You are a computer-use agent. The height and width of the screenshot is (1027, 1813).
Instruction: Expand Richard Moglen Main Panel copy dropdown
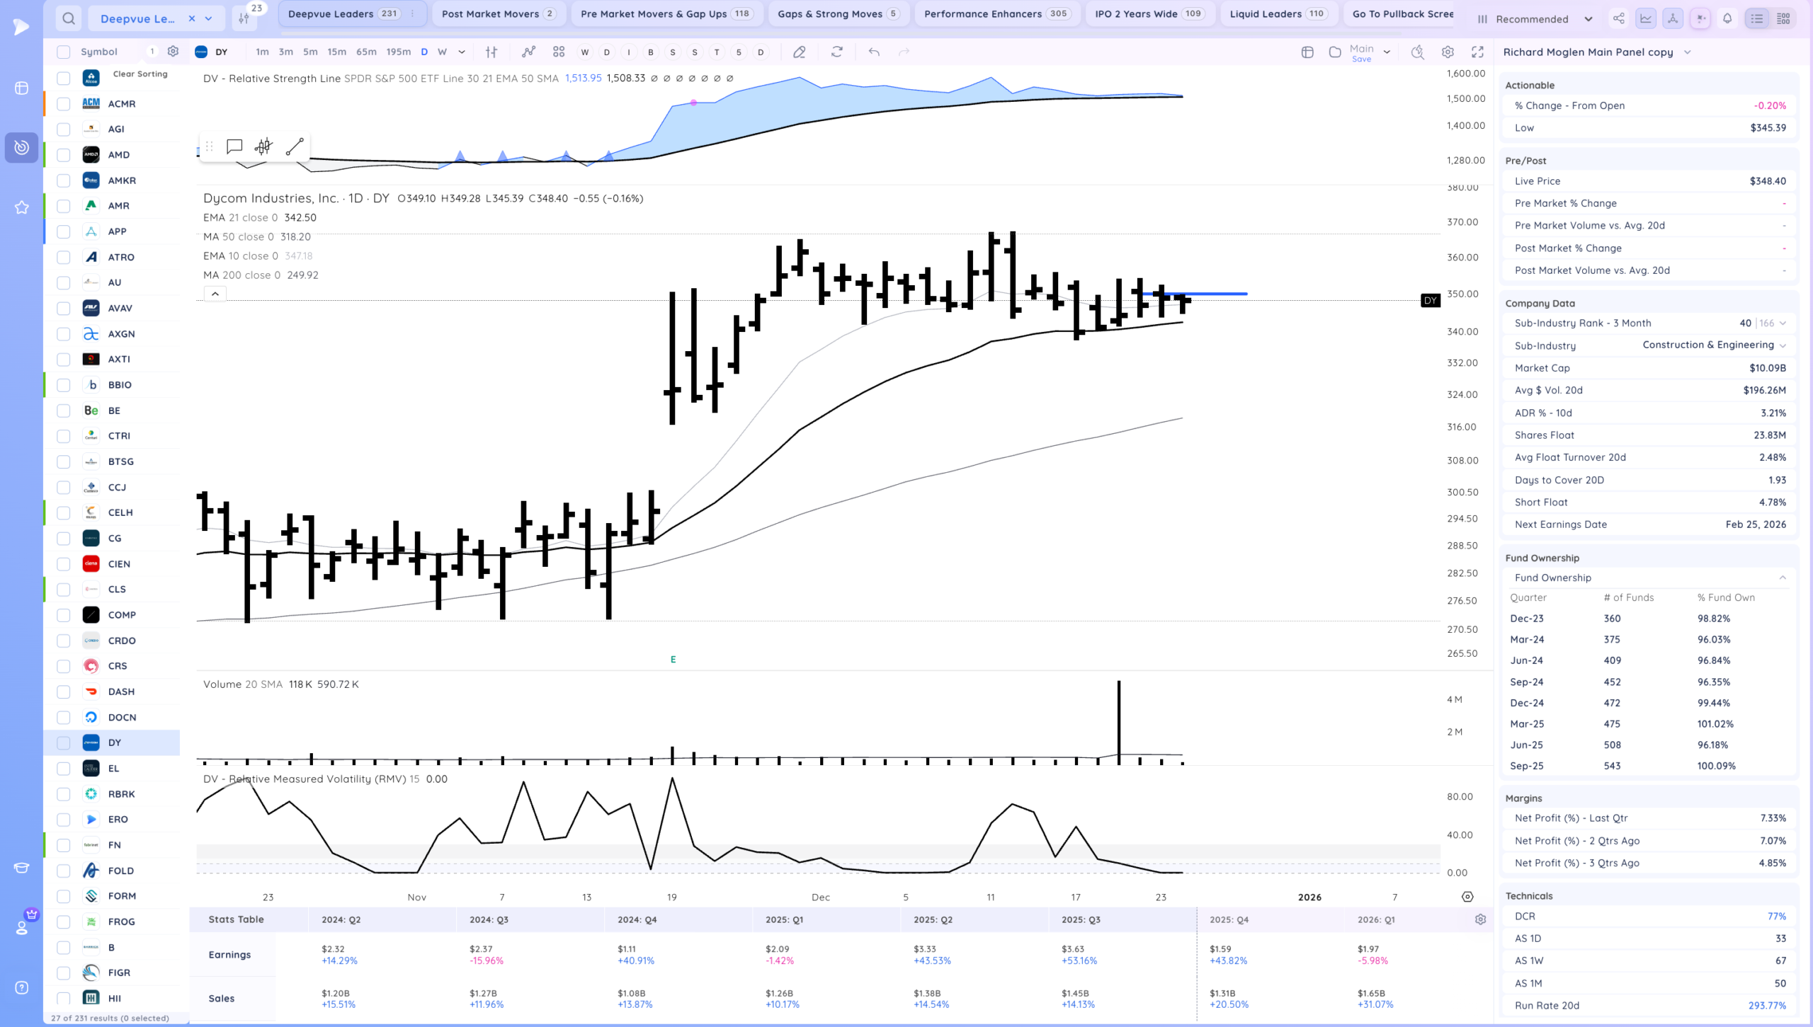tap(1687, 52)
